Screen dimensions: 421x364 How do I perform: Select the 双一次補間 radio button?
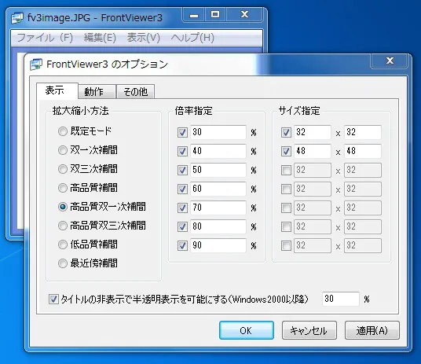pos(63,150)
